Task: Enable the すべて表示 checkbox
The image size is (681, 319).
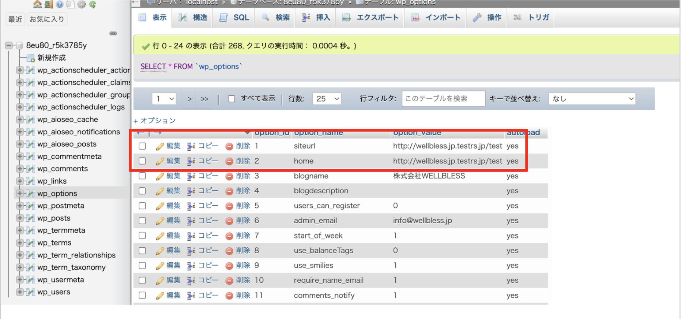Action: [x=232, y=99]
